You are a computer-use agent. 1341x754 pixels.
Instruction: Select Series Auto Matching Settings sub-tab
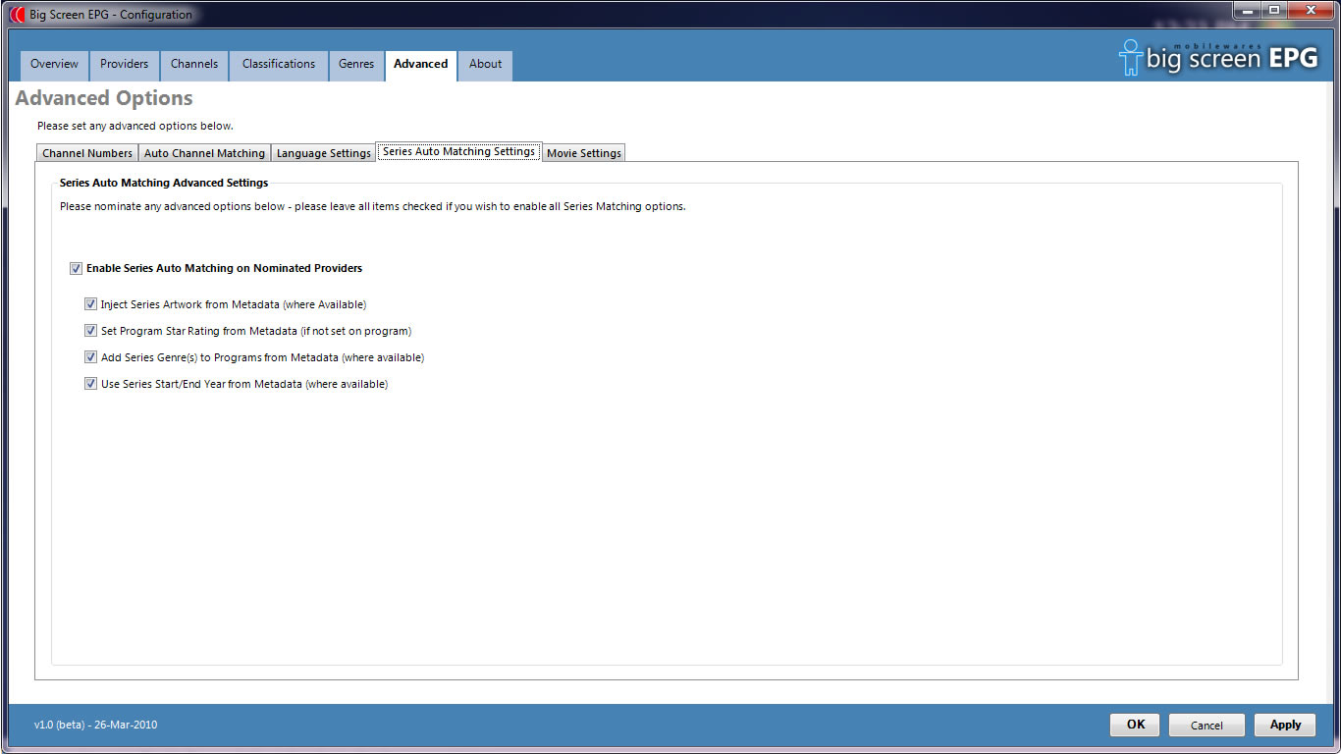pyautogui.click(x=458, y=151)
